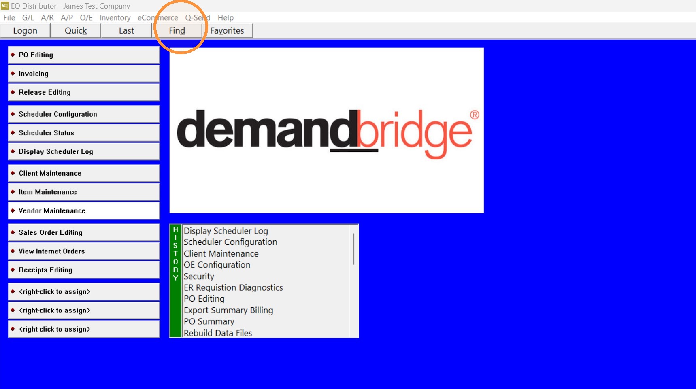Click the green HISTORY side label

175,281
